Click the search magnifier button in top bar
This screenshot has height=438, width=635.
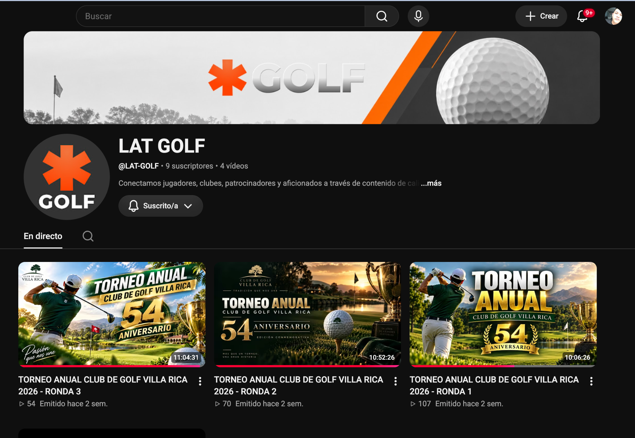pyautogui.click(x=382, y=16)
